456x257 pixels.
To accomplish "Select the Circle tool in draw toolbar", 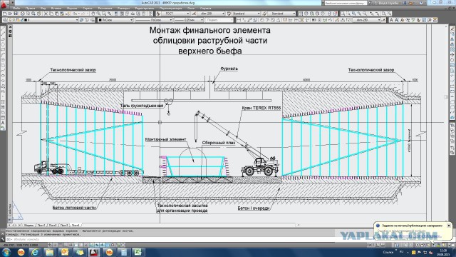I will point(3,60).
